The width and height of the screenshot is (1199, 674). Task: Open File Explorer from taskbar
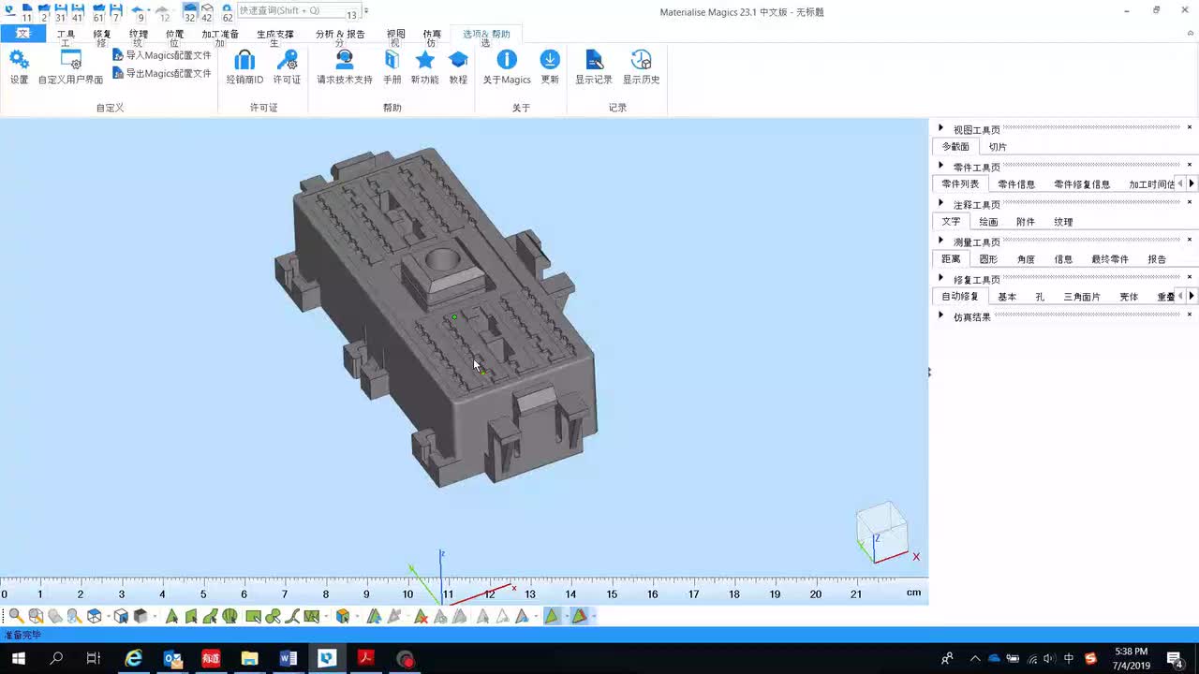(x=249, y=658)
